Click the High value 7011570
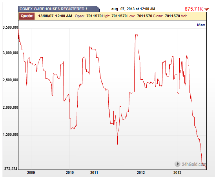The width and height of the screenshot is (215, 177). (119, 16)
